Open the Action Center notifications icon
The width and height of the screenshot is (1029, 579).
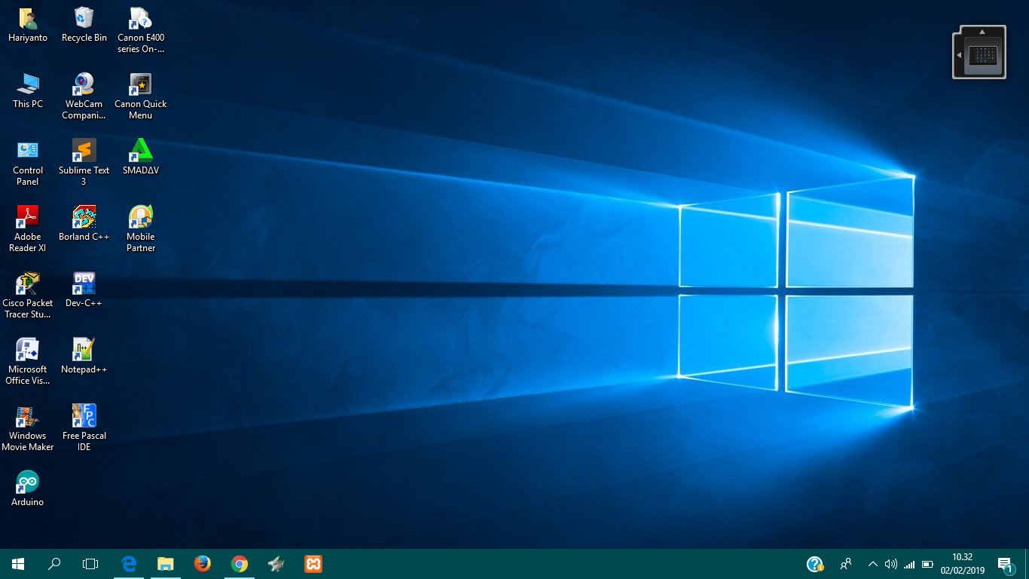pos(1005,564)
